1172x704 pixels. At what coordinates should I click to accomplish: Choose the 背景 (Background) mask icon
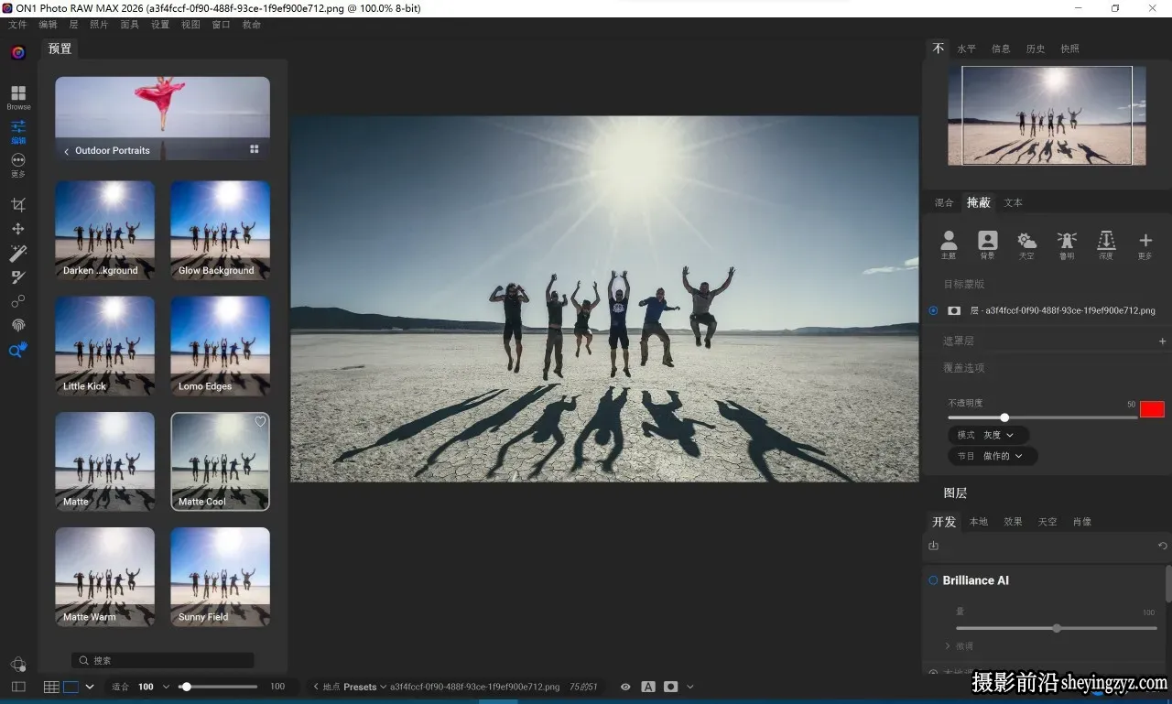[x=987, y=244]
